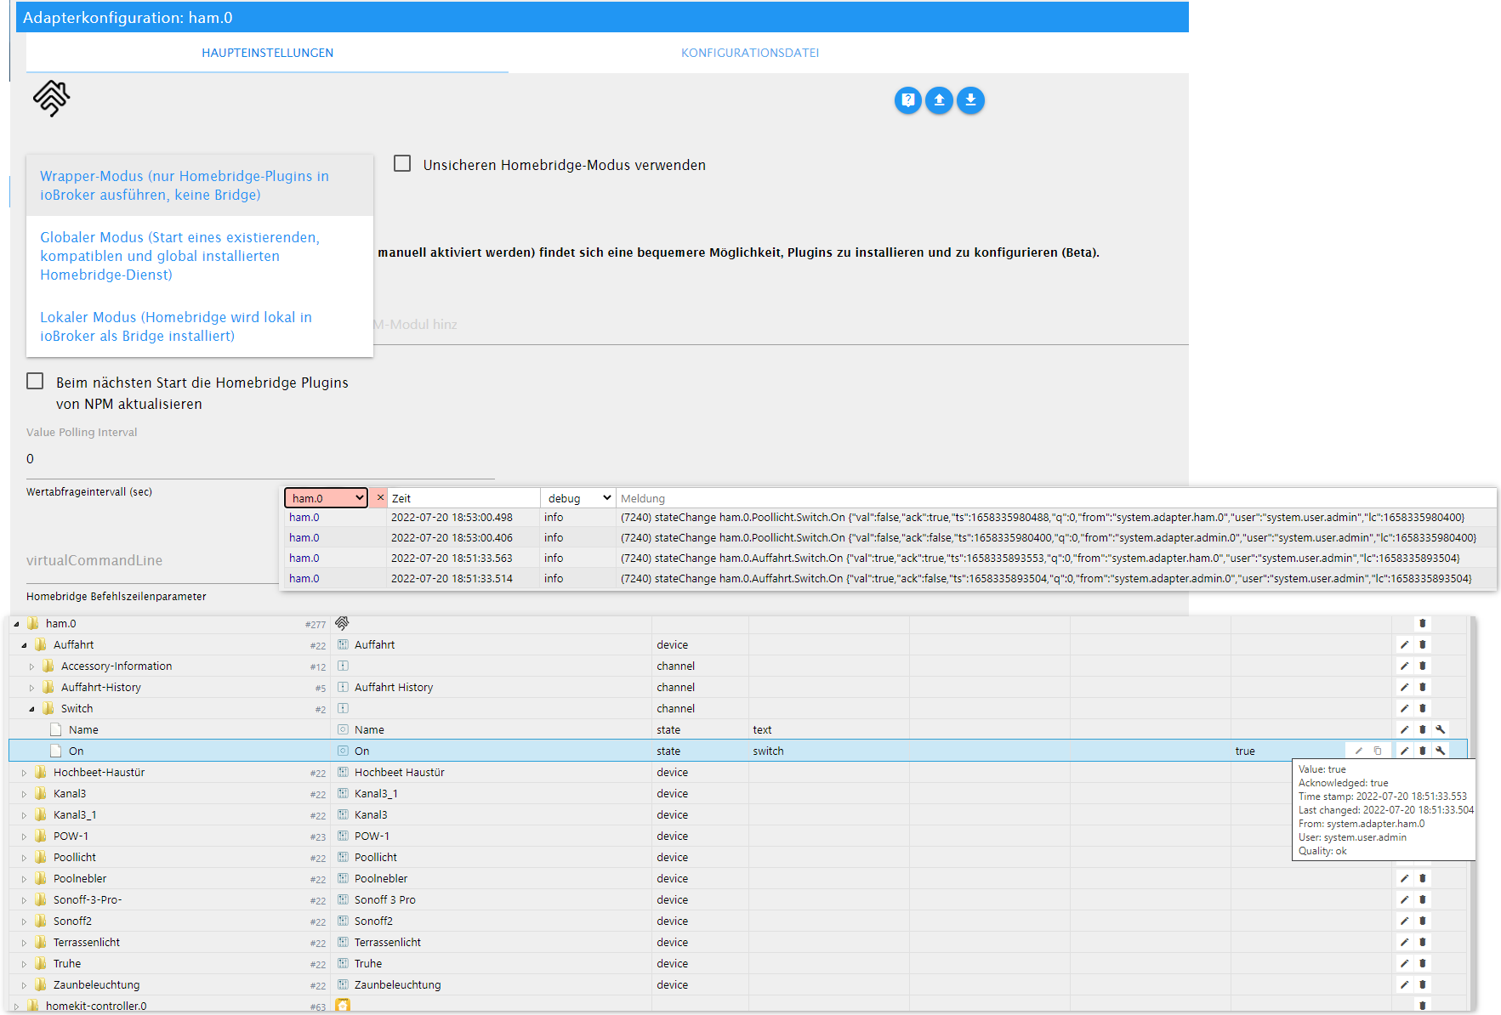Click the Value Polling Interval field
The width and height of the screenshot is (1501, 1015).
[x=260, y=459]
